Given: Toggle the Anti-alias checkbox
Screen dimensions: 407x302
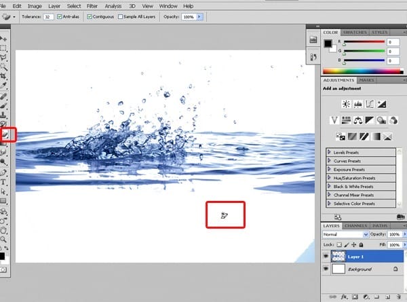Looking at the screenshot, I should (x=60, y=16).
